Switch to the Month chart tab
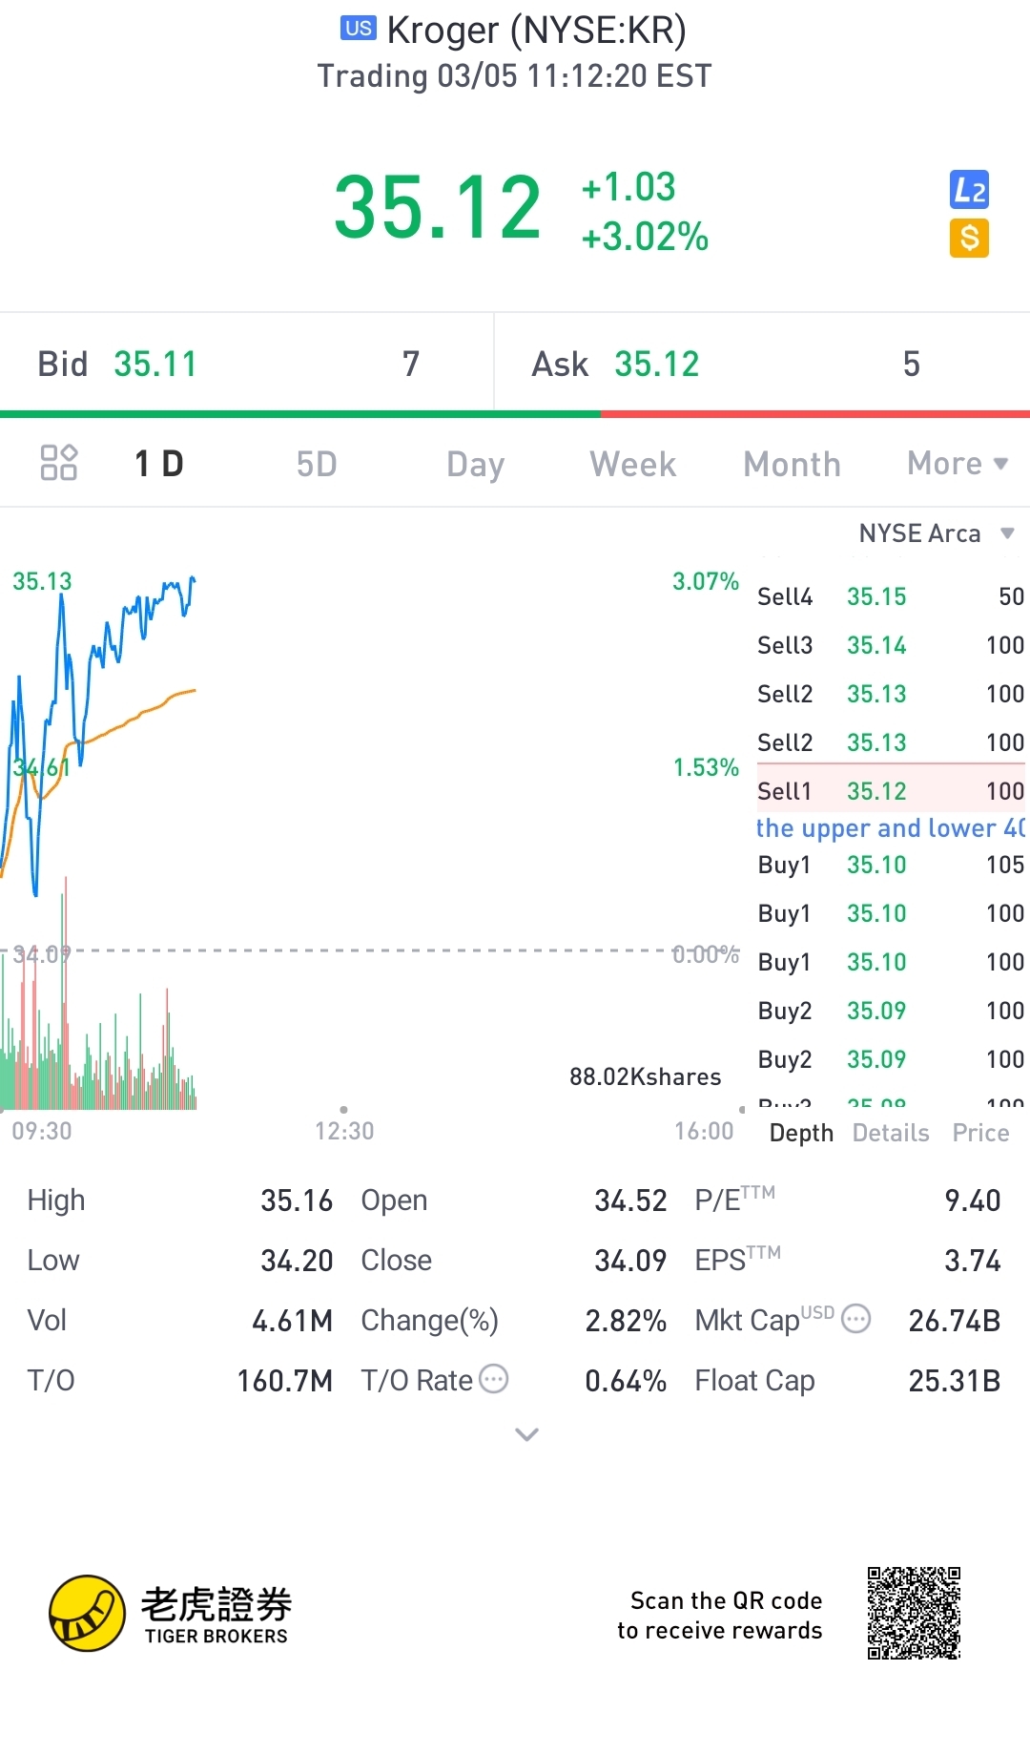 (793, 465)
